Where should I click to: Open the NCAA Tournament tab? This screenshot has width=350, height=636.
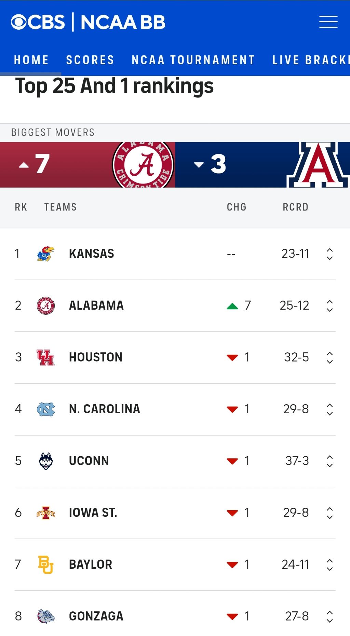(x=193, y=60)
